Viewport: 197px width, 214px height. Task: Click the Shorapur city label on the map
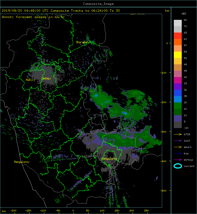click(x=82, y=42)
